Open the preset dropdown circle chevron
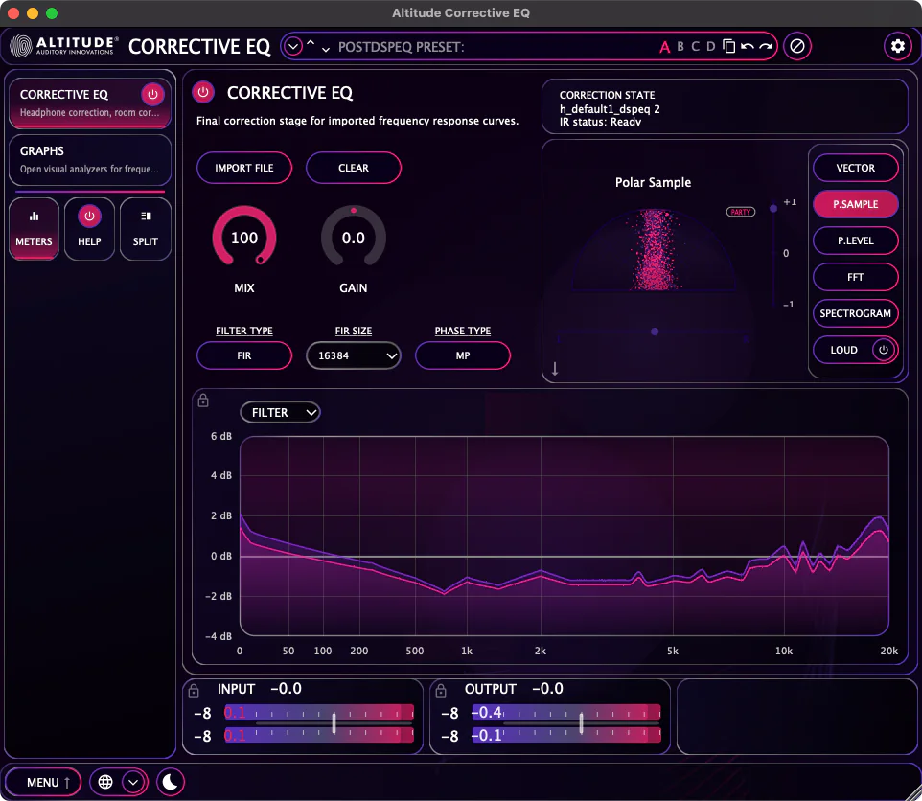The width and height of the screenshot is (922, 801). 293,46
